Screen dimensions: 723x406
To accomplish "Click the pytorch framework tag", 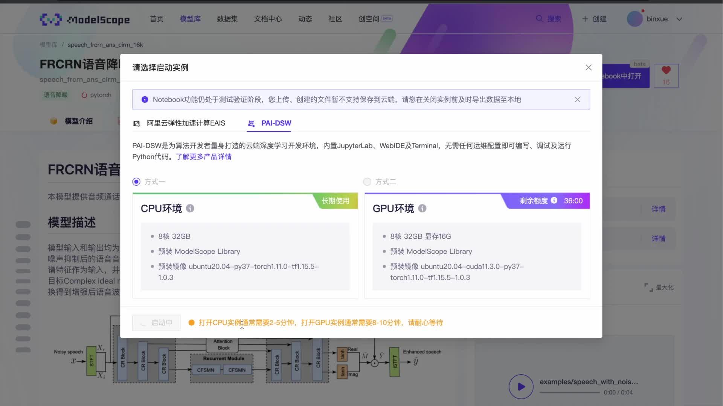I will pyautogui.click(x=96, y=95).
